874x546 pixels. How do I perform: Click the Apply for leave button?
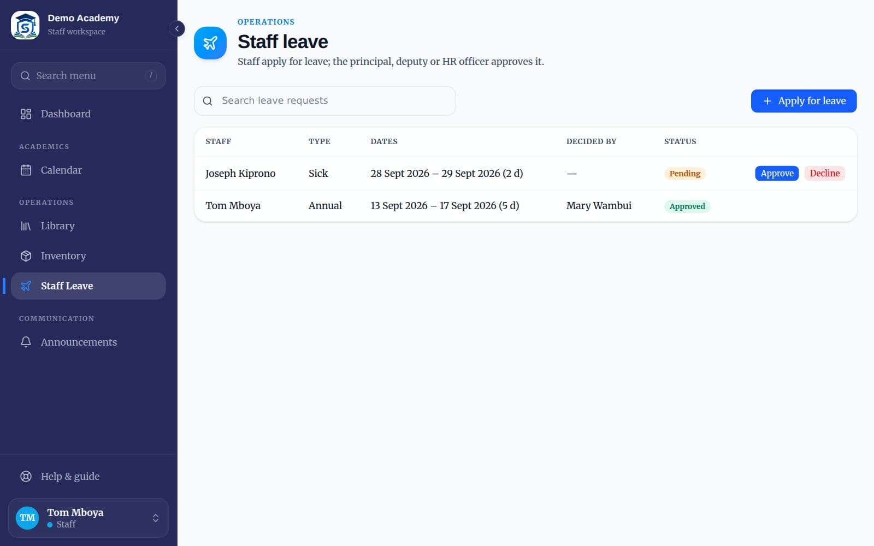[804, 101]
